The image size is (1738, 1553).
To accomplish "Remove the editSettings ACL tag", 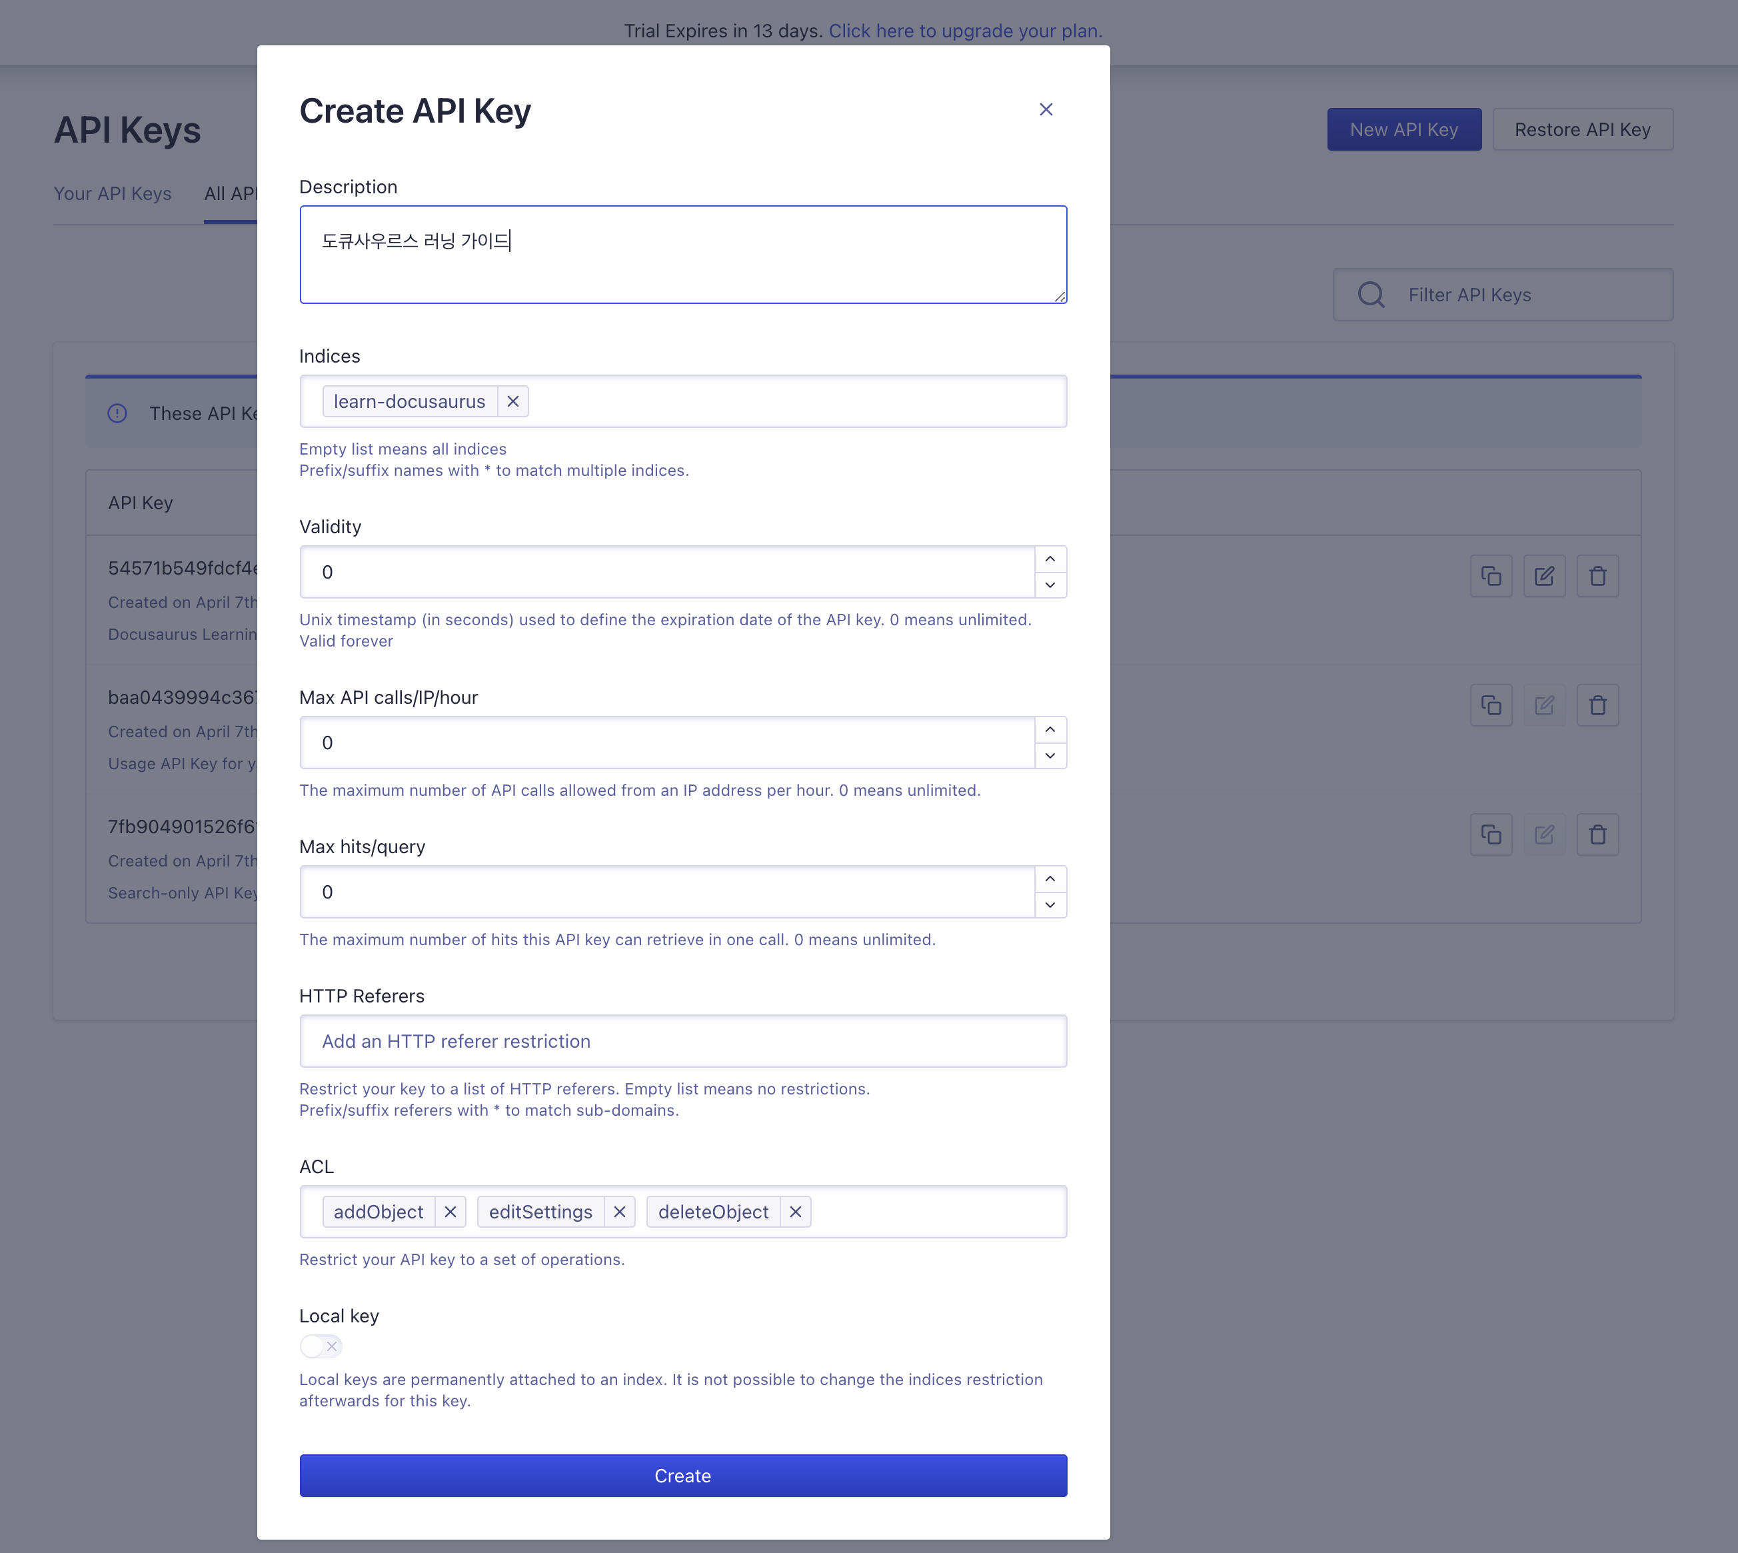I will tap(620, 1212).
